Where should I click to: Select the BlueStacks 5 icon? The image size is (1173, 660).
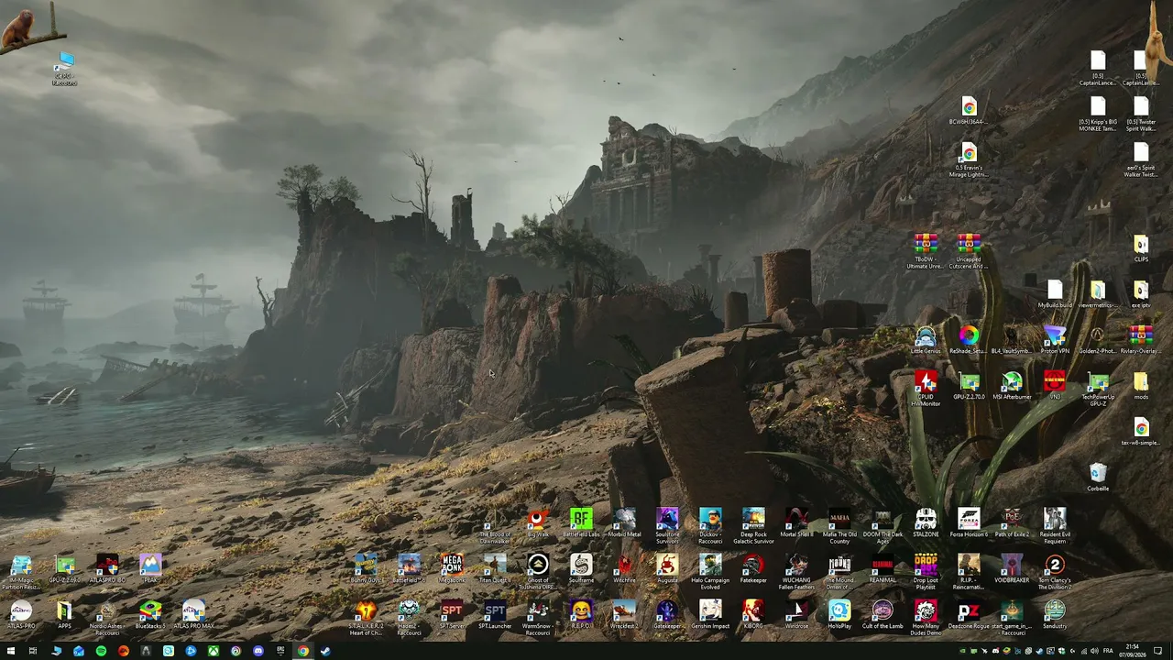[x=150, y=615]
